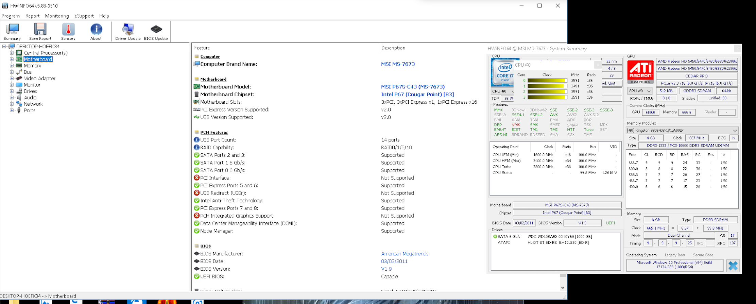Image resolution: width=756 pixels, height=304 pixels.
Task: Click the 03/02/2011 BIOS date link
Action: 394,261
